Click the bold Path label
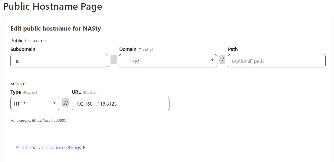The height and width of the screenshot is (162, 334). [233, 49]
